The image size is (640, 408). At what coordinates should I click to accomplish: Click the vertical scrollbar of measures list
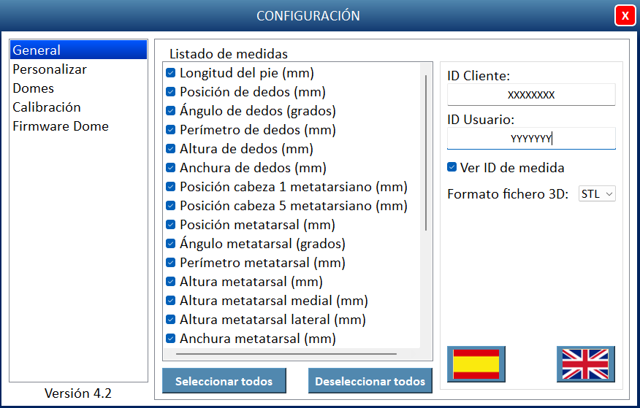point(426,153)
